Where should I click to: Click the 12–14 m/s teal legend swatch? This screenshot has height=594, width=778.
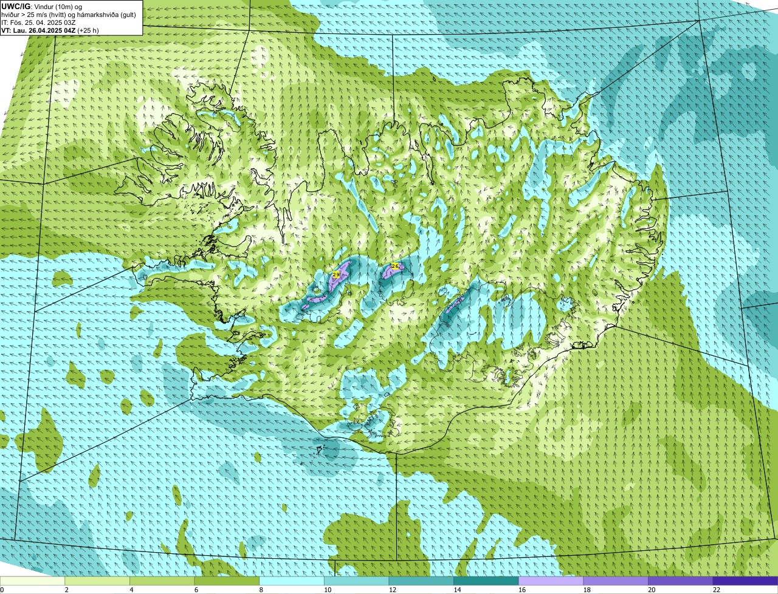point(421,581)
